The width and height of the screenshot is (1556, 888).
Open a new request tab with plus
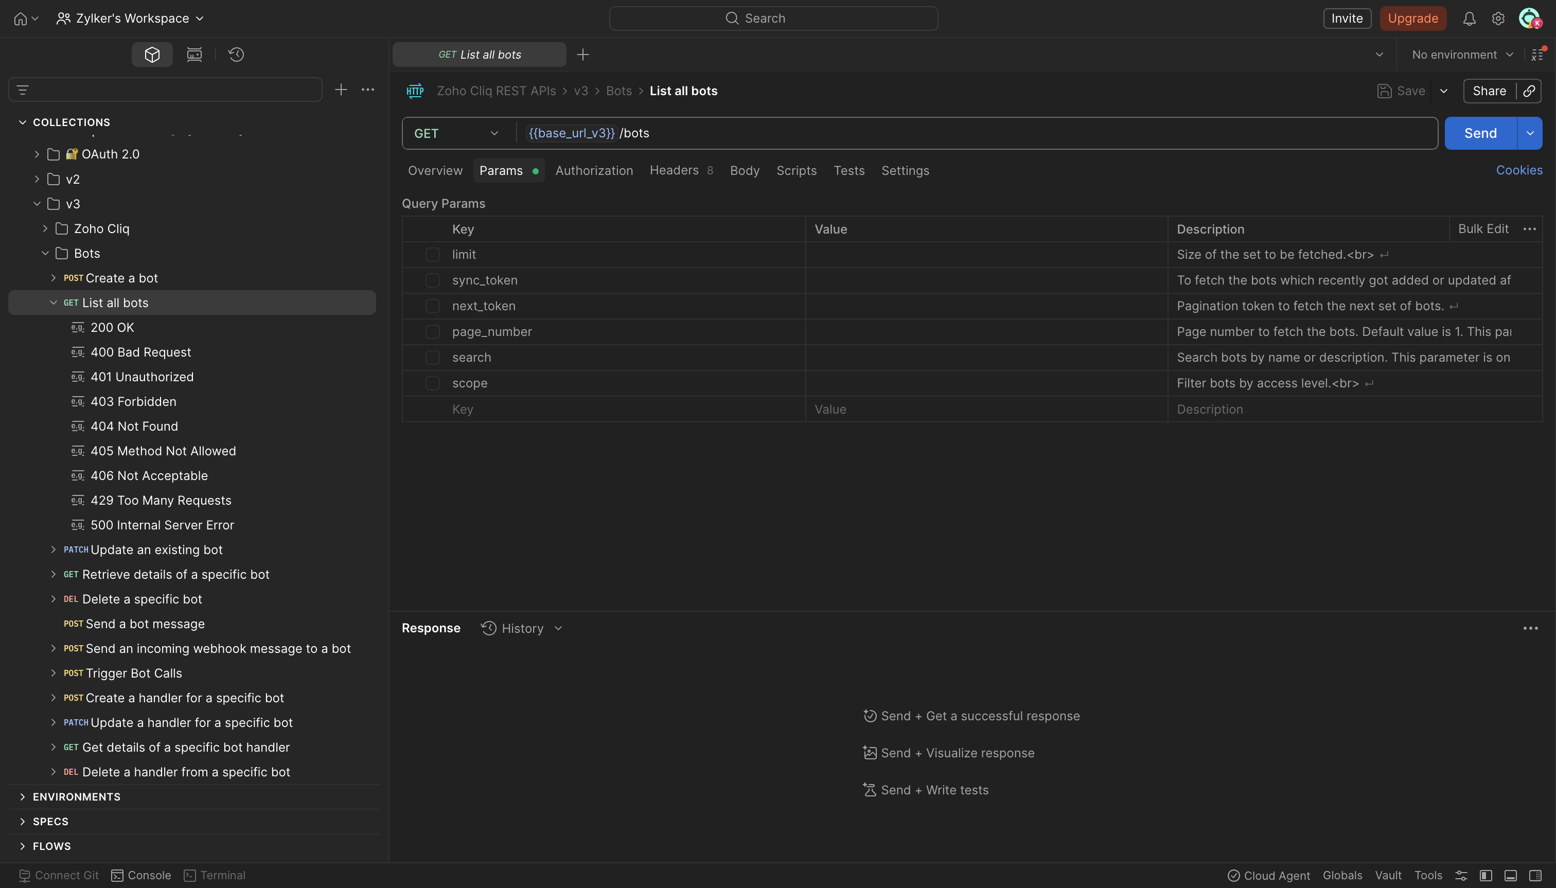pyautogui.click(x=582, y=55)
